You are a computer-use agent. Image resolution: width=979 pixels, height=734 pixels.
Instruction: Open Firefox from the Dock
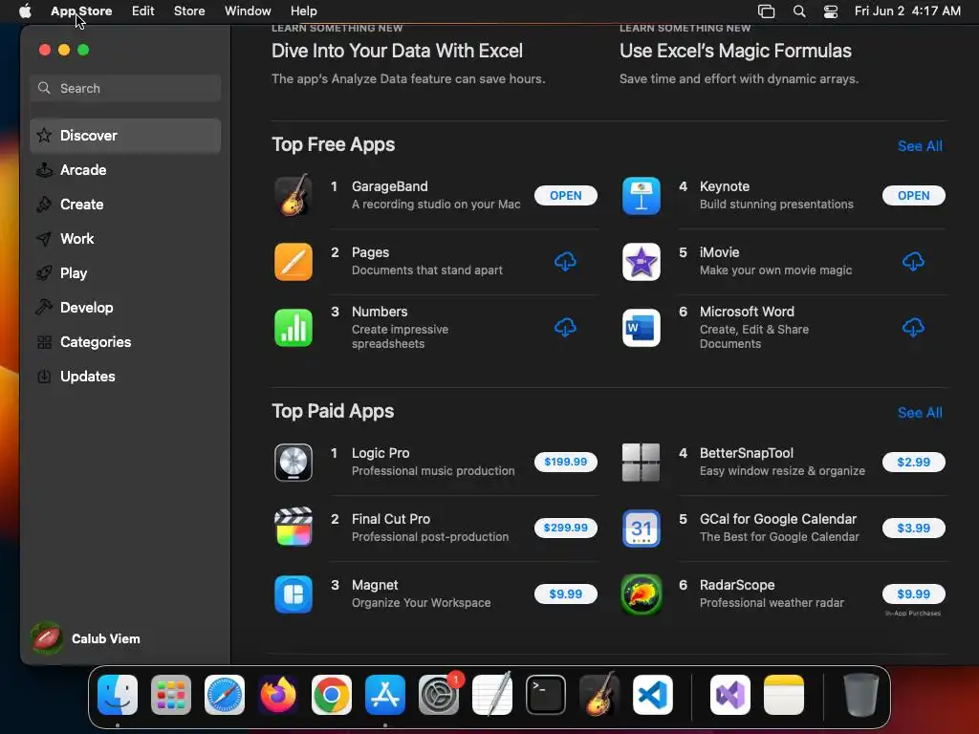point(278,695)
